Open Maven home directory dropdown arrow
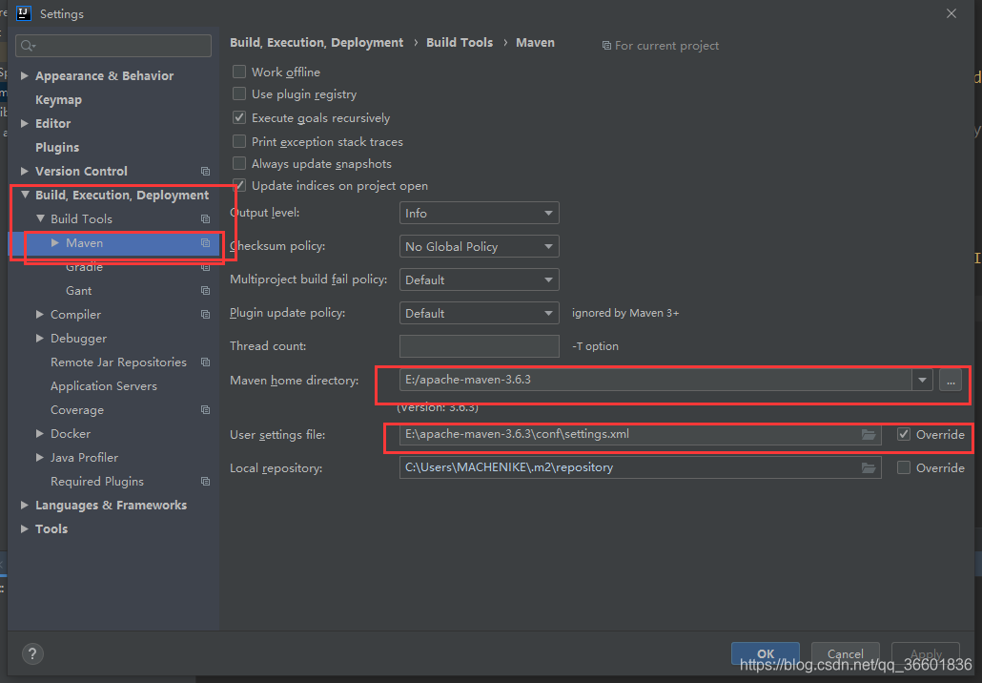The height and width of the screenshot is (683, 982). click(x=922, y=380)
